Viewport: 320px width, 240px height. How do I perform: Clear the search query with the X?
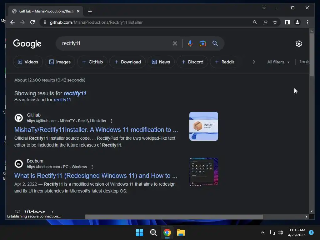pos(175,43)
